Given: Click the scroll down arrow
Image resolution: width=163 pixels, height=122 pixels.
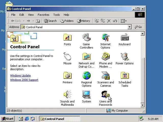Looking at the screenshot, I should [143, 105].
